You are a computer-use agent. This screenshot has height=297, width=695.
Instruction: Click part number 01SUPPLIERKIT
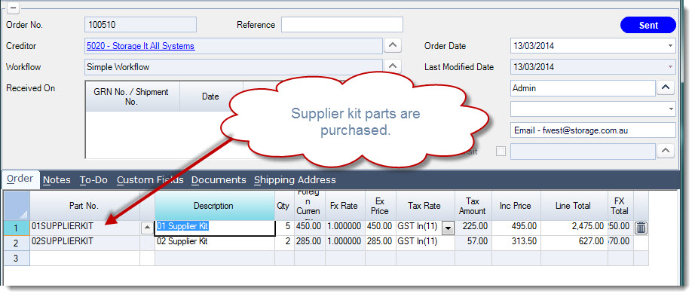pyautogui.click(x=63, y=226)
